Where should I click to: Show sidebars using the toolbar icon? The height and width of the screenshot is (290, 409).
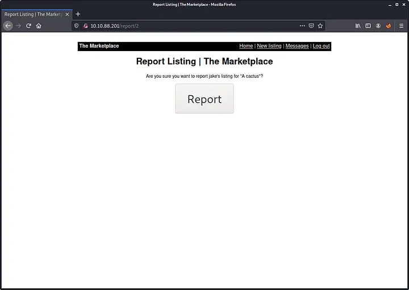[x=368, y=26]
